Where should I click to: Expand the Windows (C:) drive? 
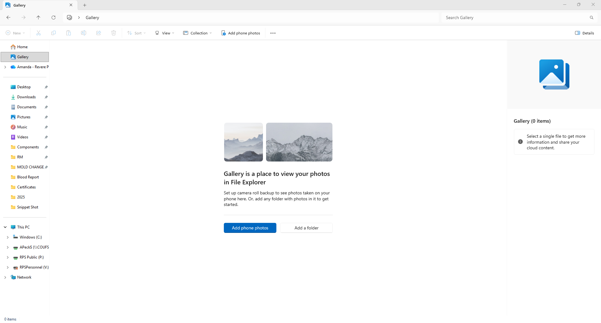tap(8, 237)
